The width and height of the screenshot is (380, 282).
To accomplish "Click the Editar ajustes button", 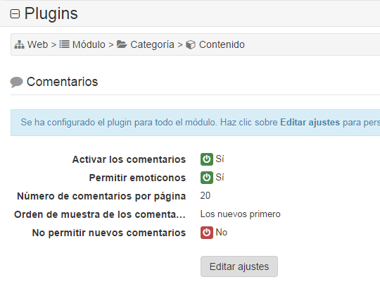I will point(239,266).
